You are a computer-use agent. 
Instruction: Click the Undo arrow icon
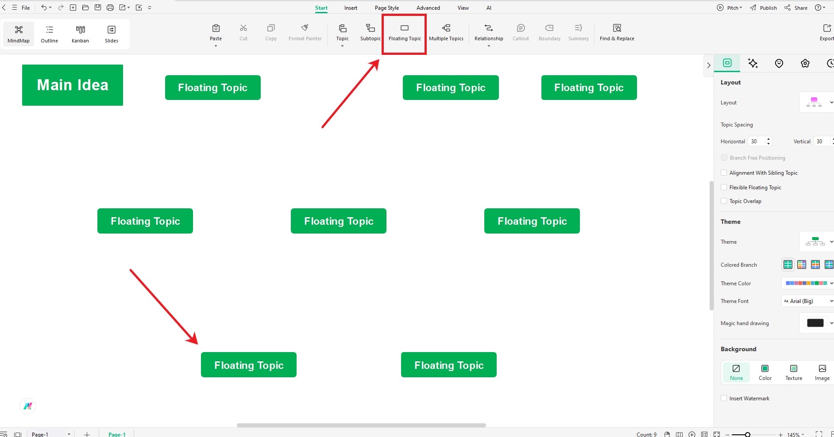44,8
